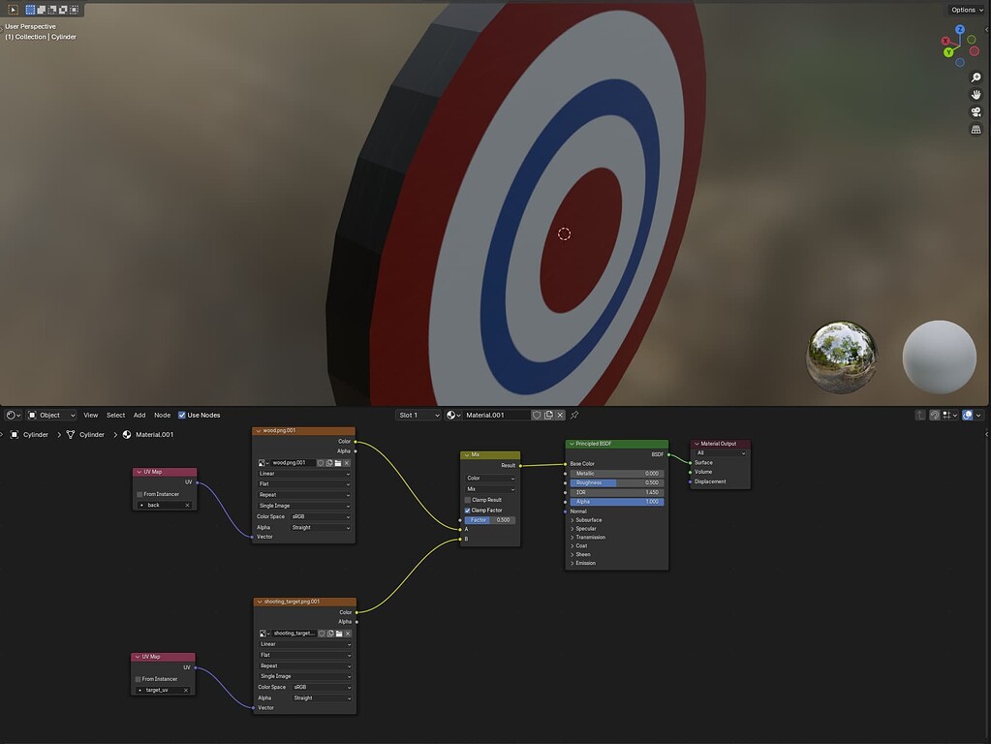The width and height of the screenshot is (991, 744).
Task: Select the Select Box tool icon
Action: [30, 9]
